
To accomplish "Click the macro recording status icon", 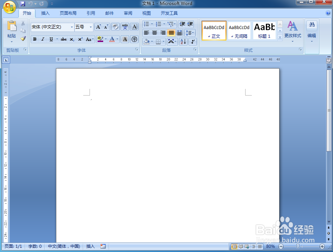I will coord(103,246).
